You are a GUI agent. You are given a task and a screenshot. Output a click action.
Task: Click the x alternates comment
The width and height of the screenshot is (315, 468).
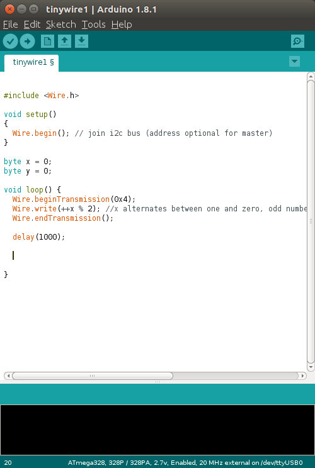click(x=206, y=209)
